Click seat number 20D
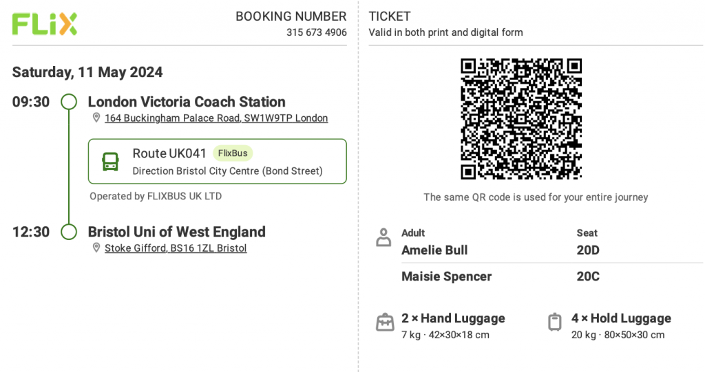 [x=588, y=250]
